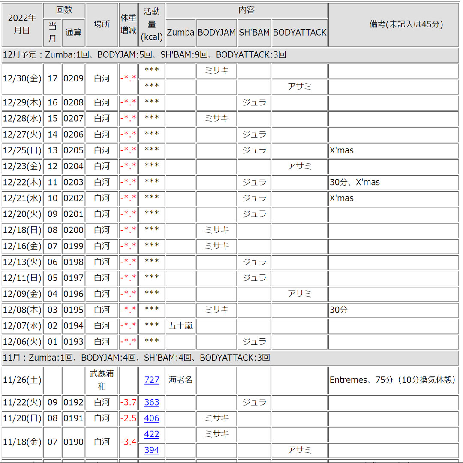Click the 通算 column header

74,33
